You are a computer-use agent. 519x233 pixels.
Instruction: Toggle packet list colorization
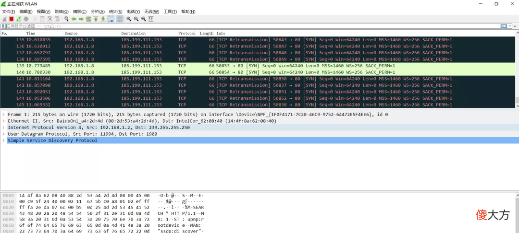pyautogui.click(x=120, y=19)
